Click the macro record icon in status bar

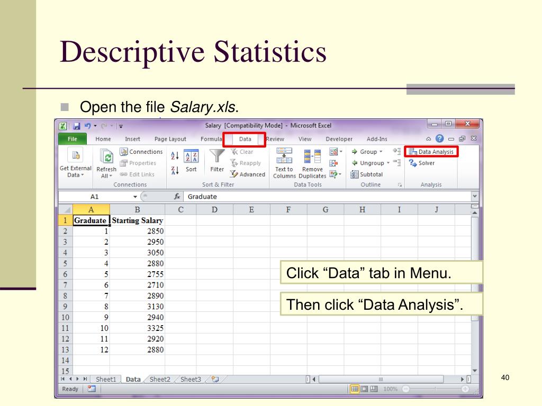click(92, 389)
